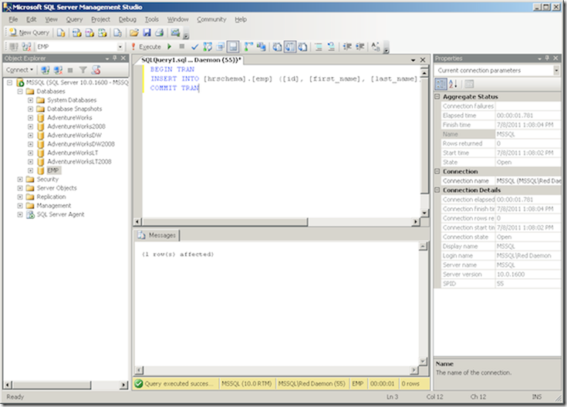Image resolution: width=567 pixels, height=407 pixels.
Task: Open the Connect dropdown in Object Explorer
Action: pyautogui.click(x=19, y=70)
